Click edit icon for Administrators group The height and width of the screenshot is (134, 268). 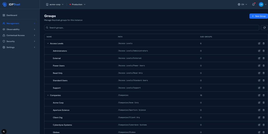pyautogui.click(x=259, y=51)
